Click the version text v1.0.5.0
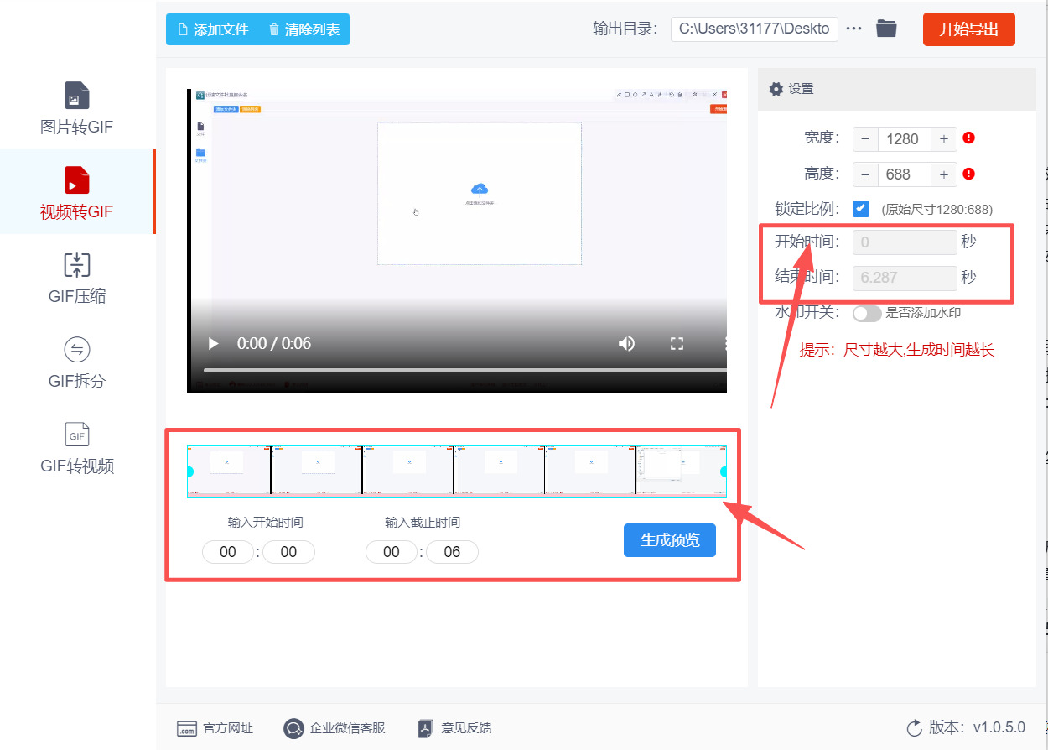Screen dimensions: 1048x750 [999, 727]
